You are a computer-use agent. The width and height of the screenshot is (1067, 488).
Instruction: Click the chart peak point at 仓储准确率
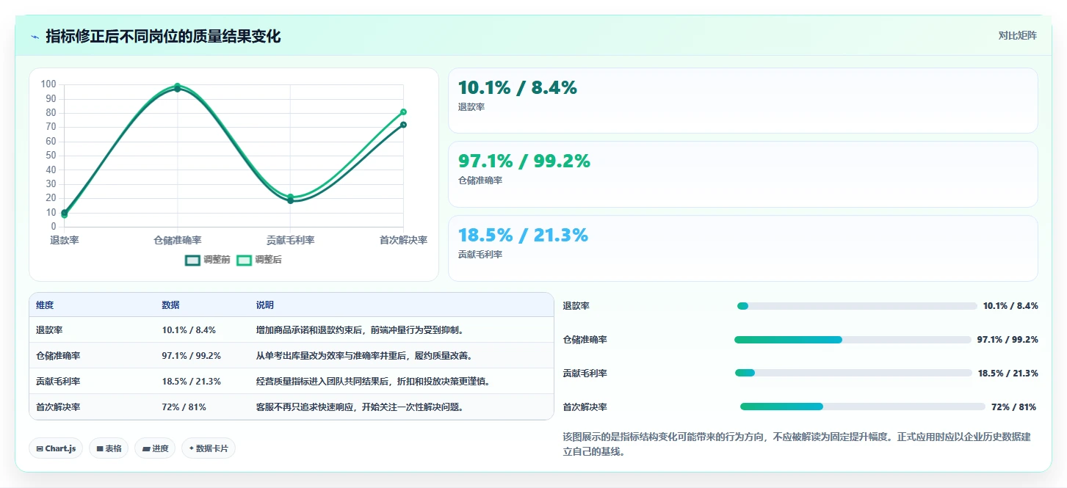coord(178,87)
